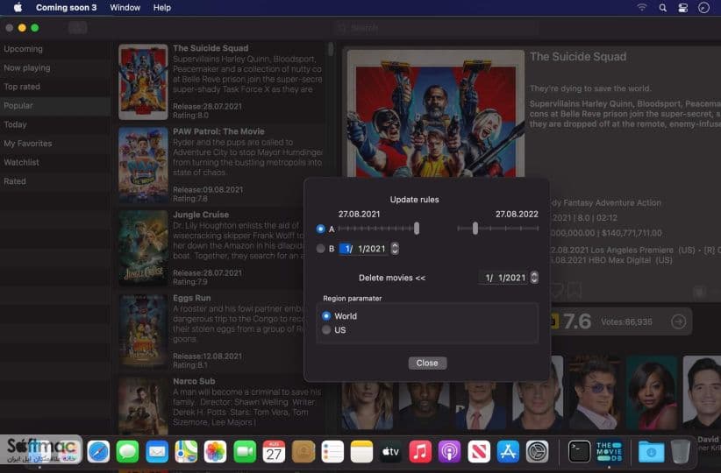Open the Rated list in the sidebar

pyautogui.click(x=55, y=181)
